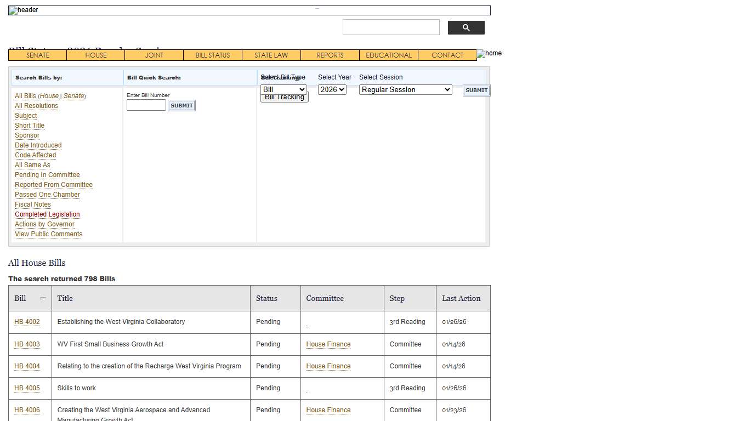Open the Regular Session dropdown
The width and height of the screenshot is (749, 421).
(405, 89)
